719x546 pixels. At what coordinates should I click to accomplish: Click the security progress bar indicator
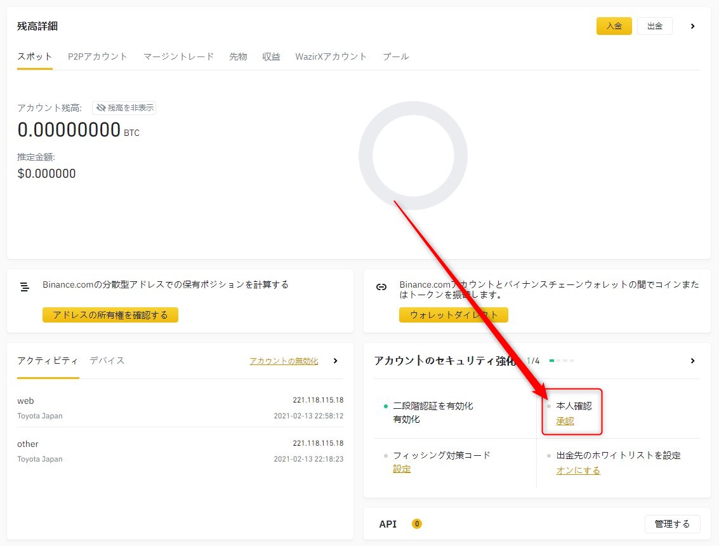point(562,361)
